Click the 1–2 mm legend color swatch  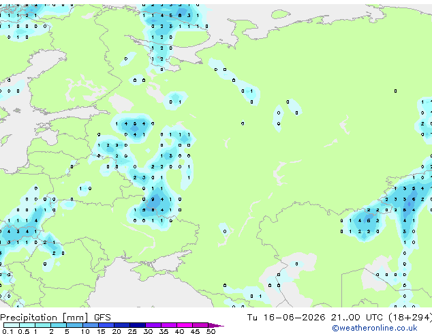(x=43, y=325)
